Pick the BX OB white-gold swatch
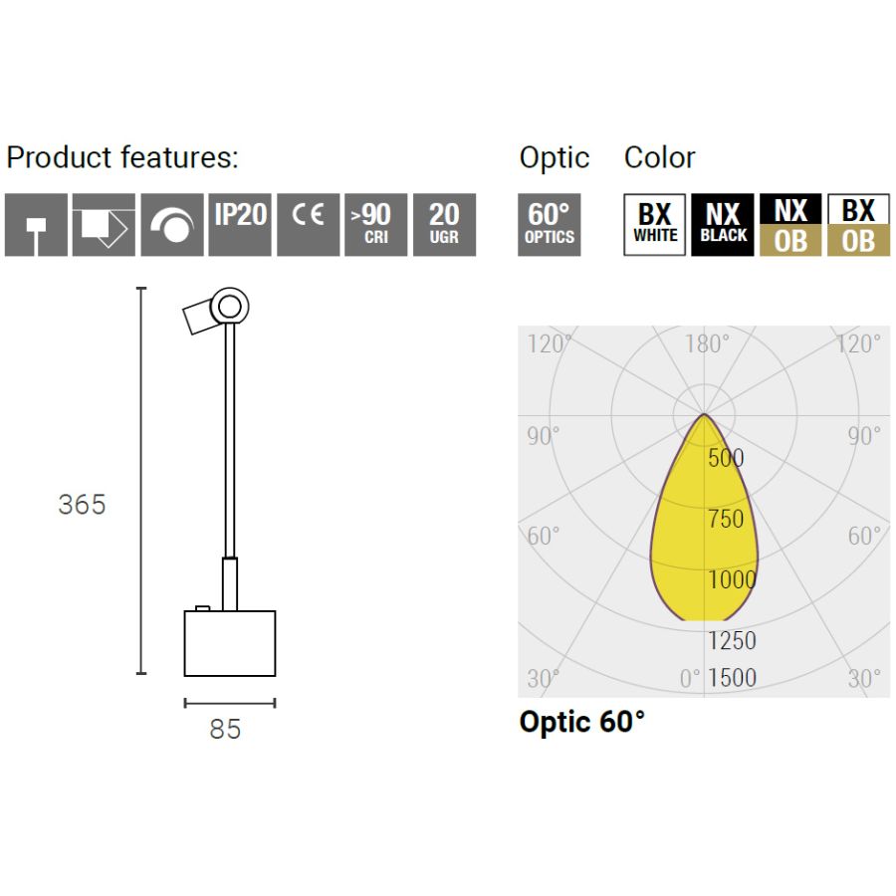 [x=858, y=225]
